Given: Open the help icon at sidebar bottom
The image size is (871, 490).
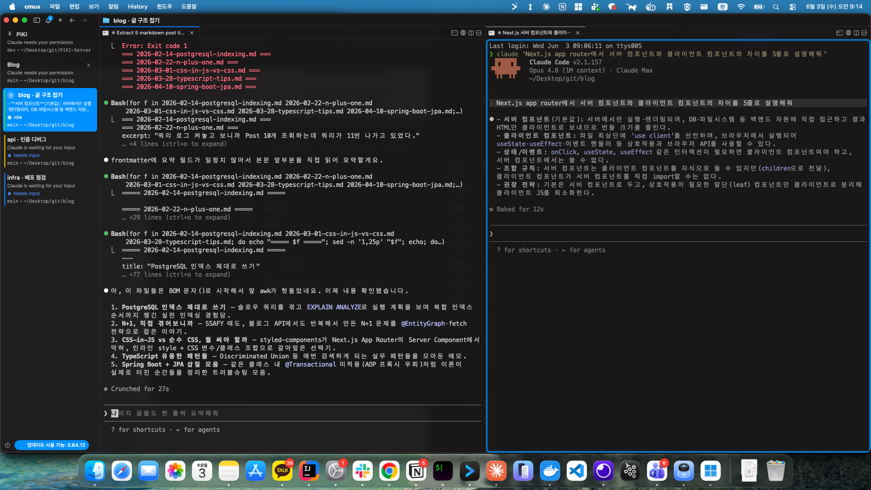Looking at the screenshot, I should point(7,445).
